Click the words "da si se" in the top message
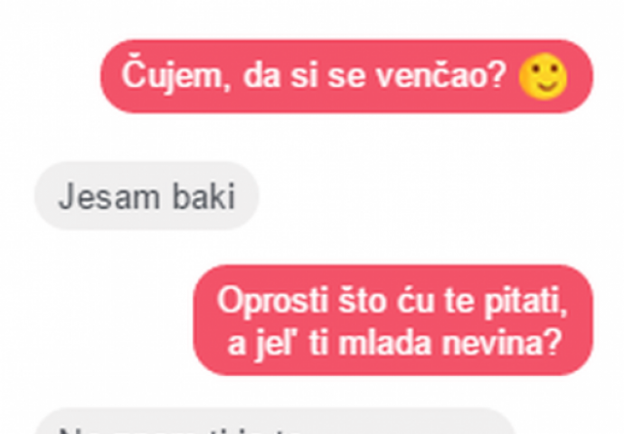The image size is (624, 434). click(x=305, y=76)
